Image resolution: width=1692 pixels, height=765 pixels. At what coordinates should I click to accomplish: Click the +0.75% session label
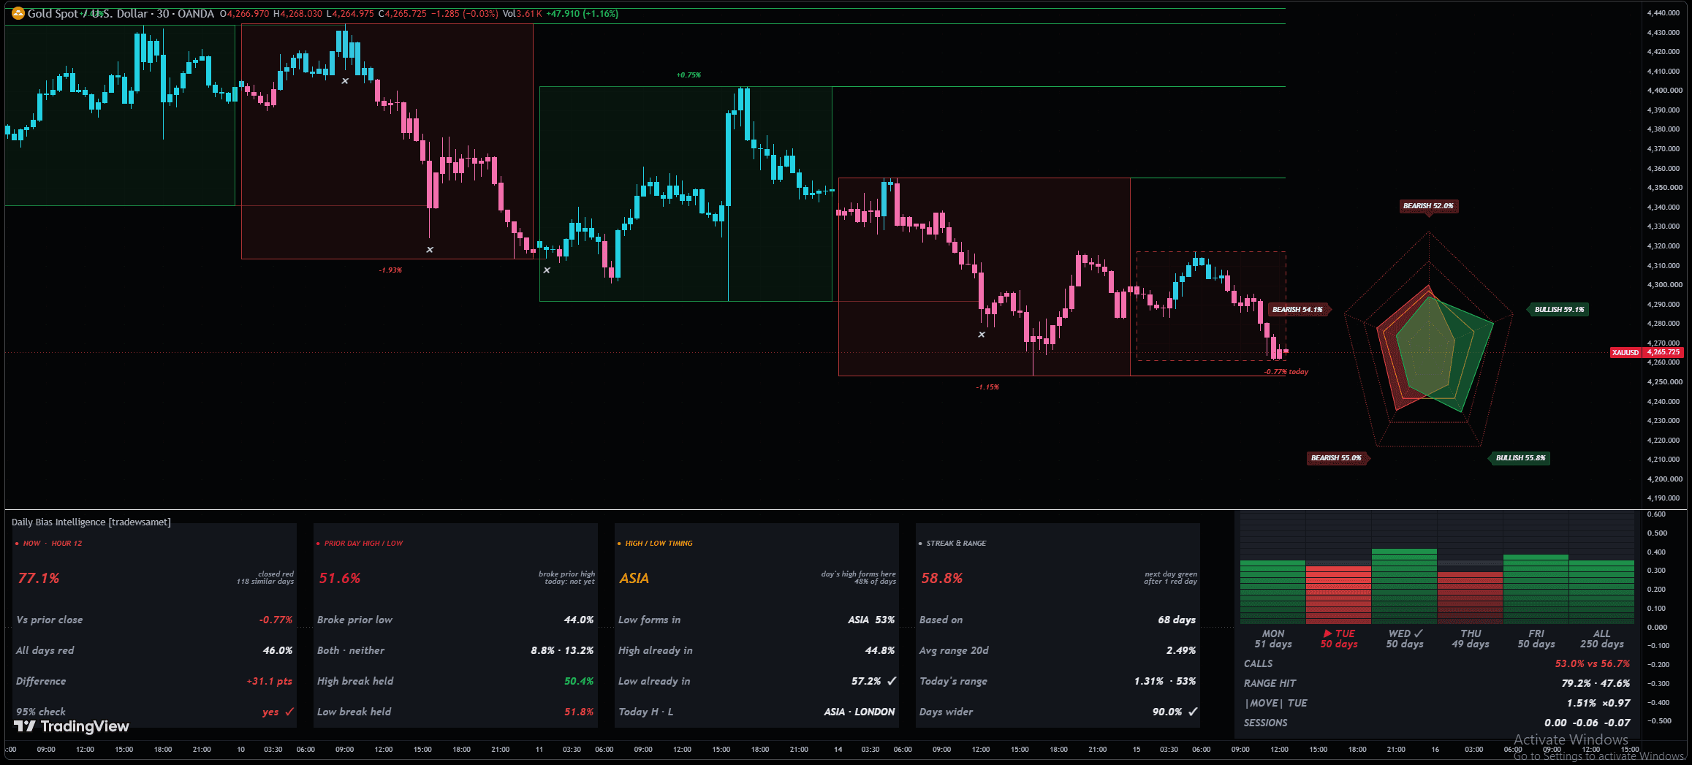pyautogui.click(x=688, y=75)
